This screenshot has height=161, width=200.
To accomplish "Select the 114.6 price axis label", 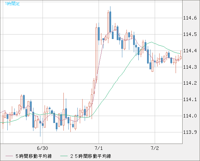I will tap(190, 18).
